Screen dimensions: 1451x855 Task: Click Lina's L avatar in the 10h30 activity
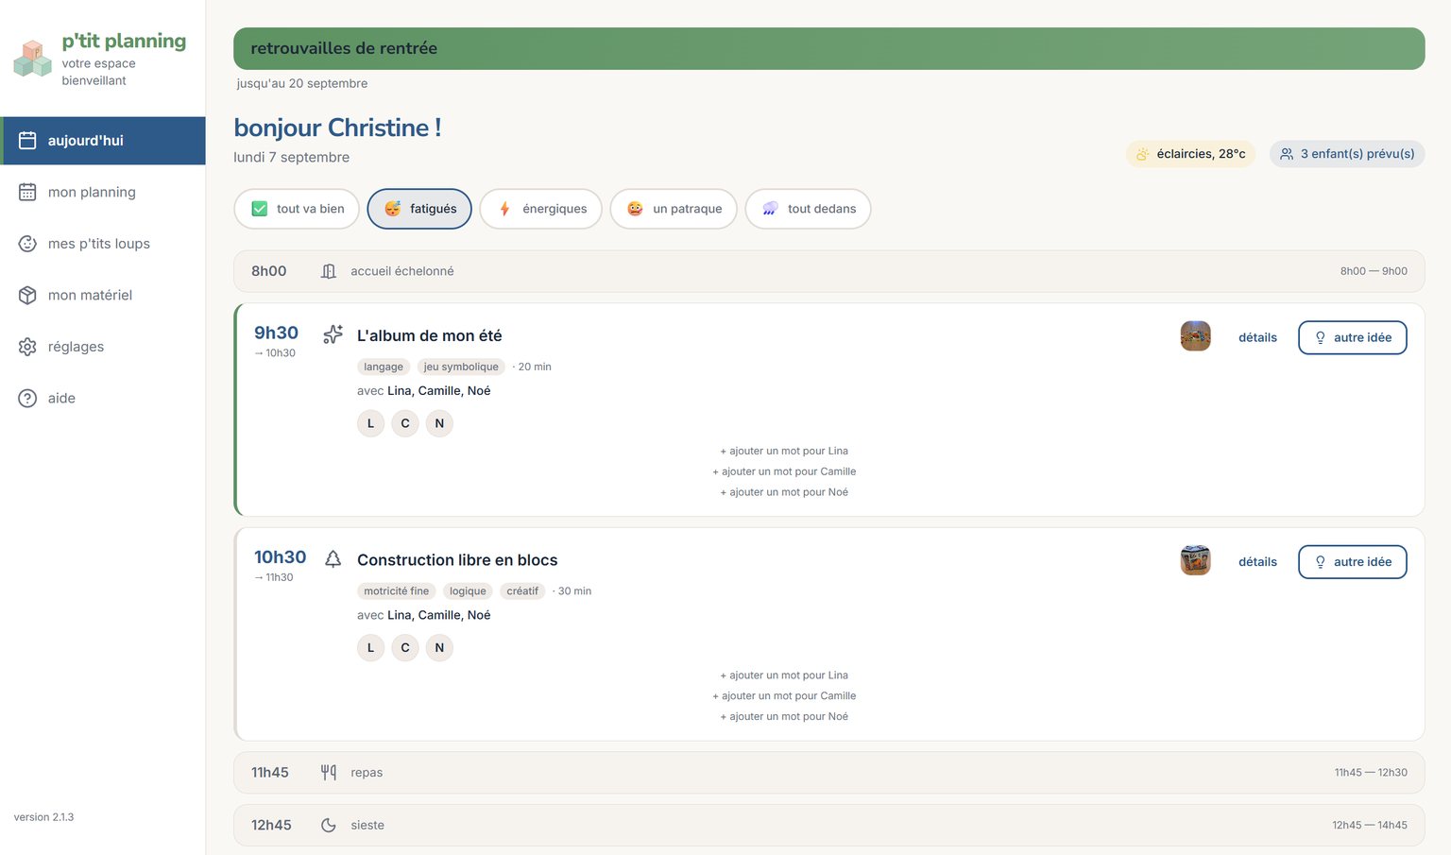pyautogui.click(x=370, y=647)
